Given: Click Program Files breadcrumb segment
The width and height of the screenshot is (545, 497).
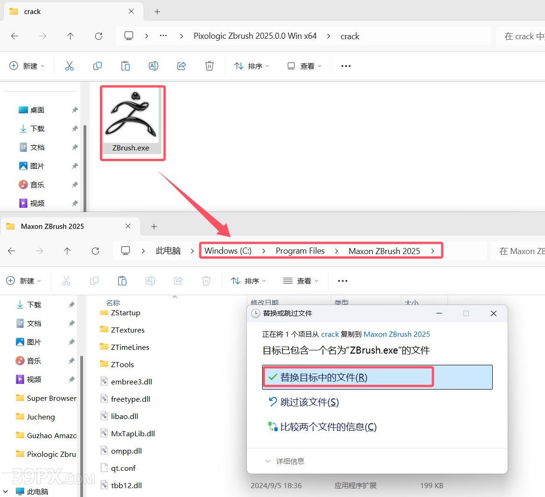Looking at the screenshot, I should pos(300,251).
